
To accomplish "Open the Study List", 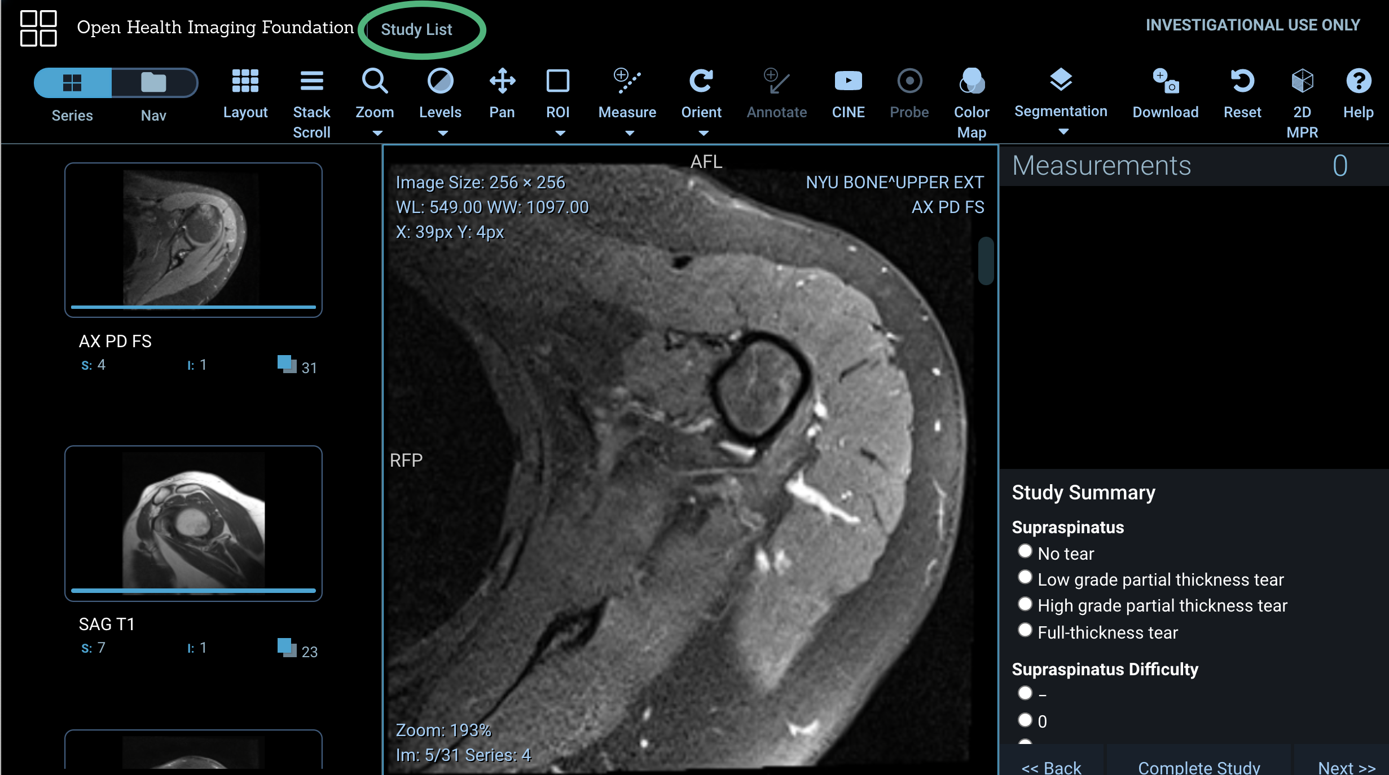I will pos(416,29).
